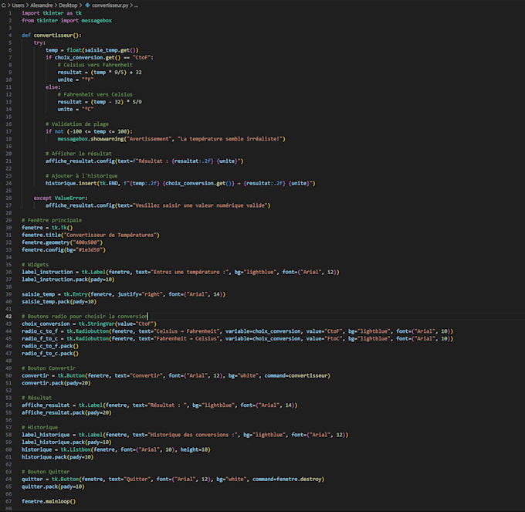The image size is (525, 512).
Task: Open the 'Users' breadcrumb segment
Action: (18, 5)
